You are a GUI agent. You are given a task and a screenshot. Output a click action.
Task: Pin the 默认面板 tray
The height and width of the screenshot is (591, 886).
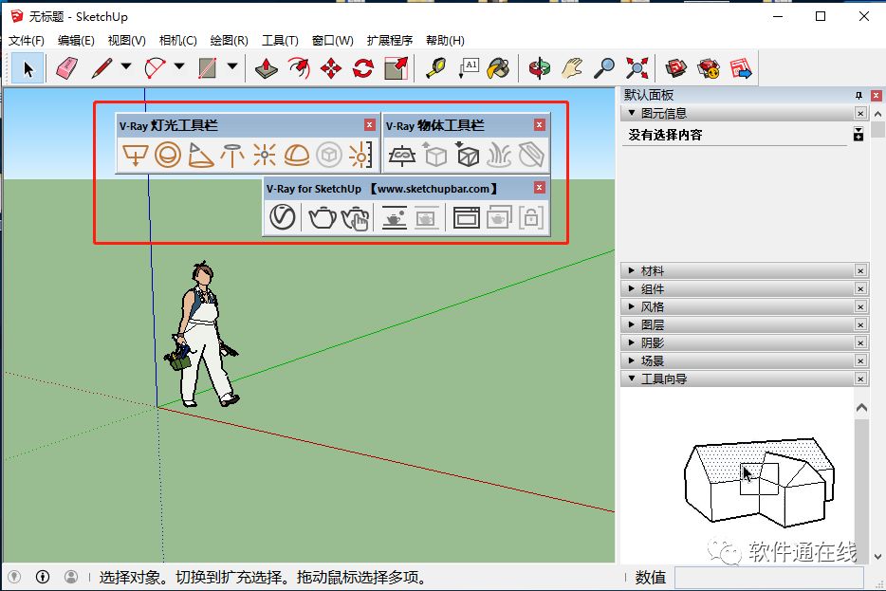pyautogui.click(x=858, y=96)
